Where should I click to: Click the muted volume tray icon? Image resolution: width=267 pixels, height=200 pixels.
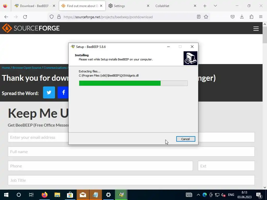coord(223,195)
